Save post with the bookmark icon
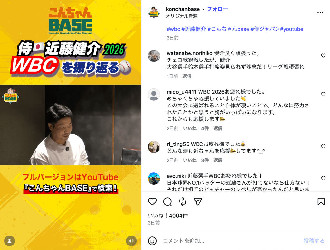Image resolution: width=330 pixels, height=250 pixels. [321, 201]
